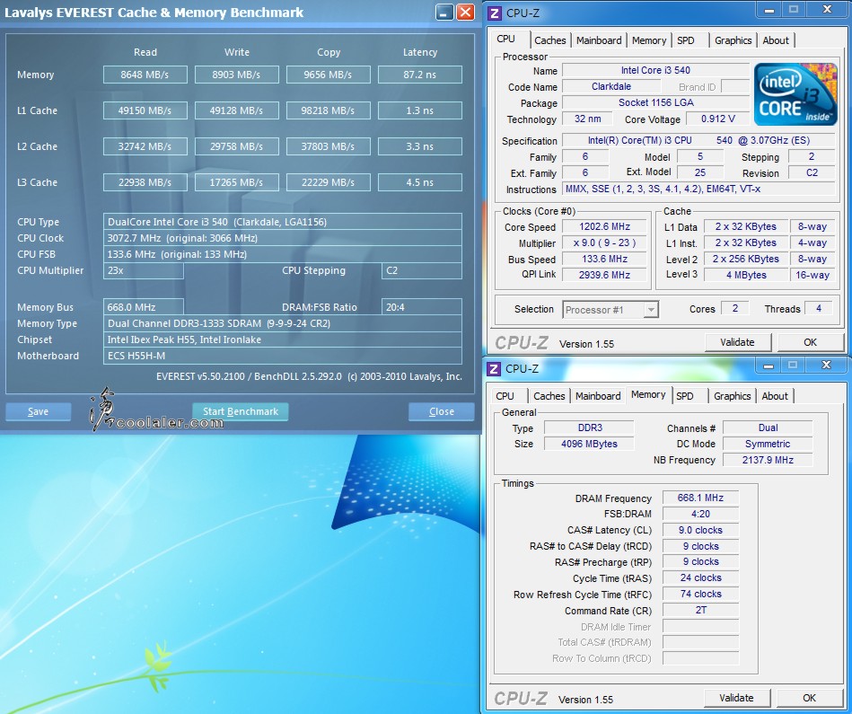Select Memory tab in upper CPU-Z window

pos(649,40)
